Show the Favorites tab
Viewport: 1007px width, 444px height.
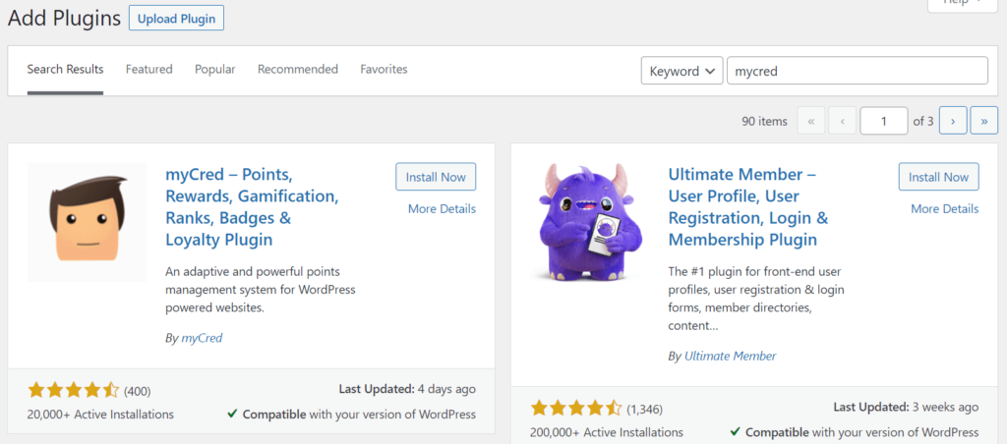point(384,70)
